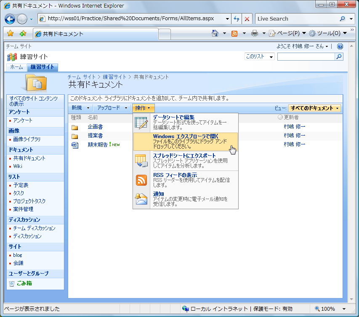Open the help icon at top right

coord(340,46)
